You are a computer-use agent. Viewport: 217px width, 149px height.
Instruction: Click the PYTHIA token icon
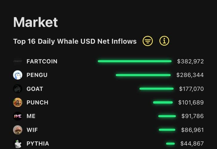pos(18,144)
